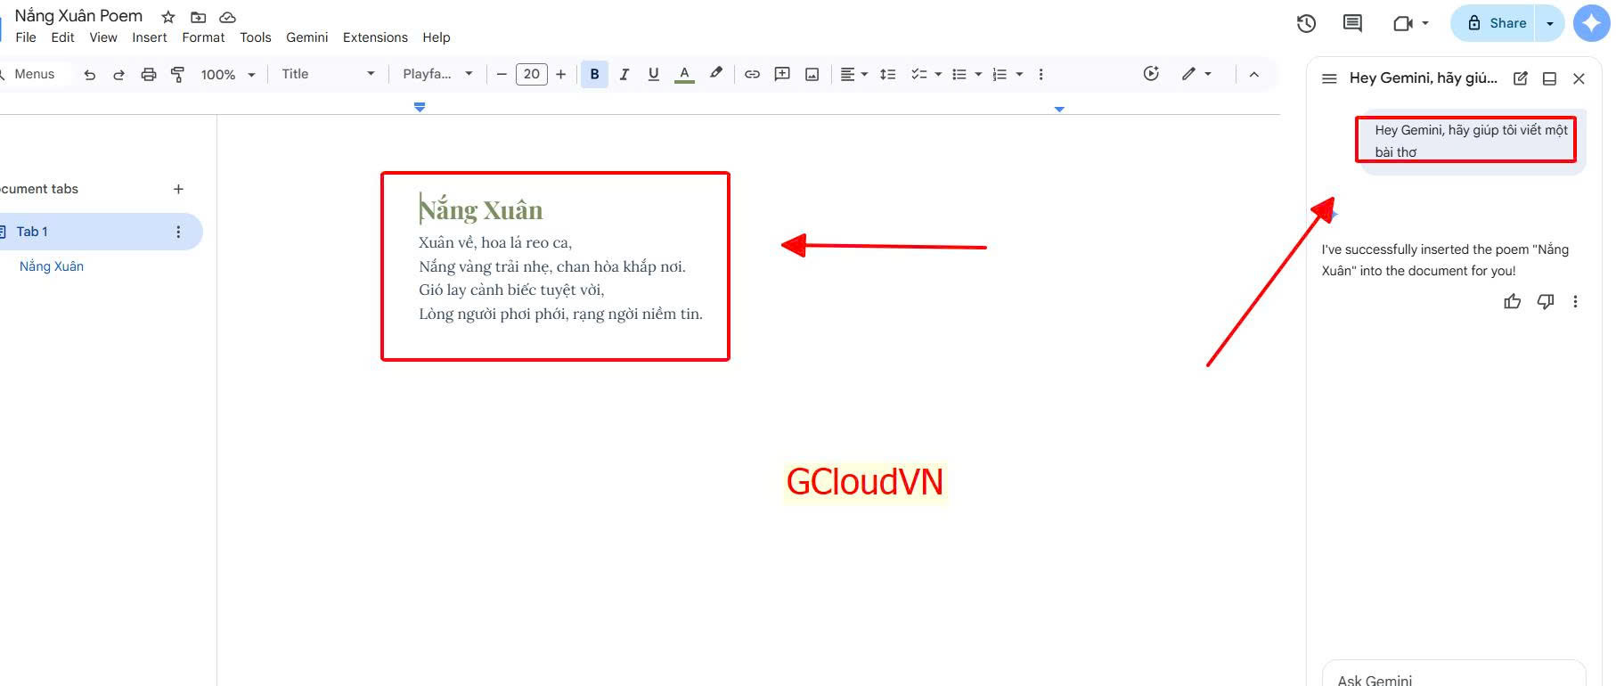Open the editing mode pencil dropdown
The width and height of the screenshot is (1616, 686).
[1196, 74]
